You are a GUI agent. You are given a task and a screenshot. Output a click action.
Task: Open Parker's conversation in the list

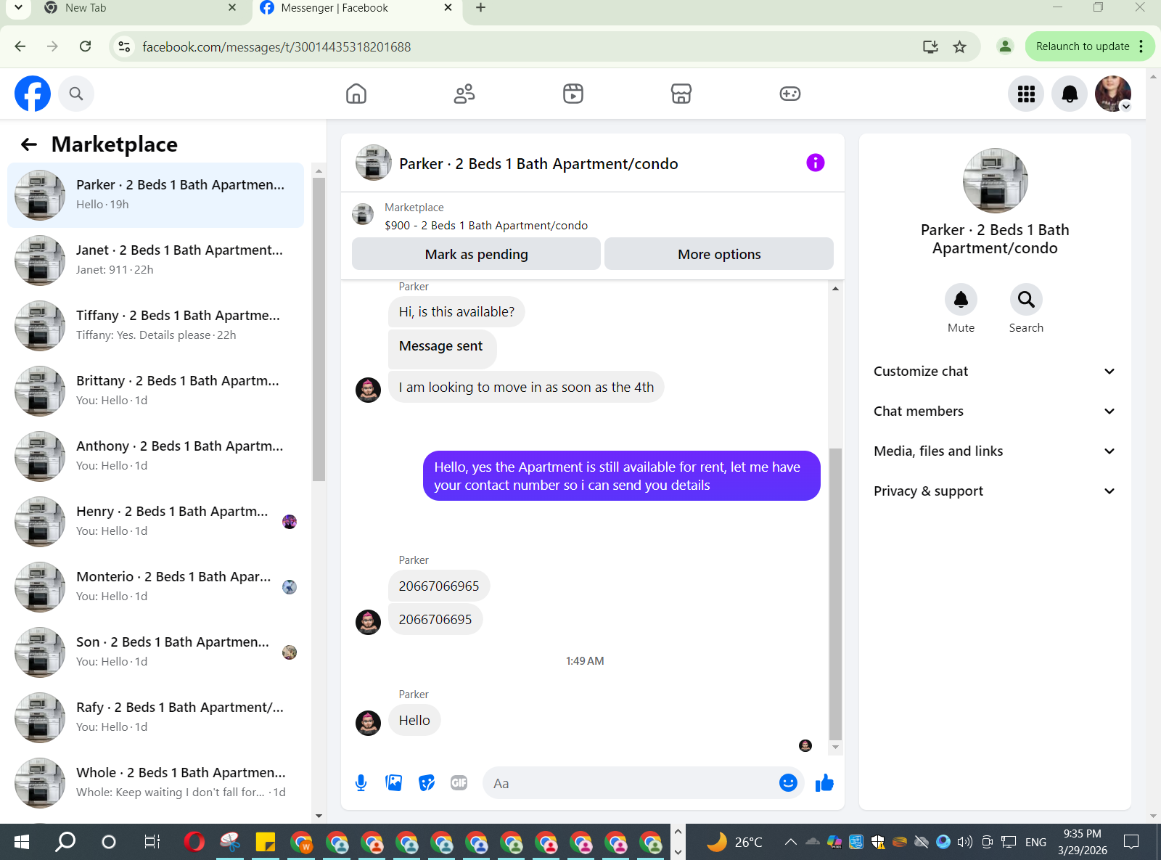click(155, 195)
